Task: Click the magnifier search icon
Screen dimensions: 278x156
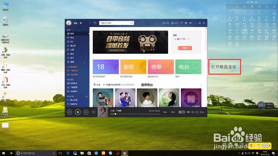Action: click(x=131, y=23)
